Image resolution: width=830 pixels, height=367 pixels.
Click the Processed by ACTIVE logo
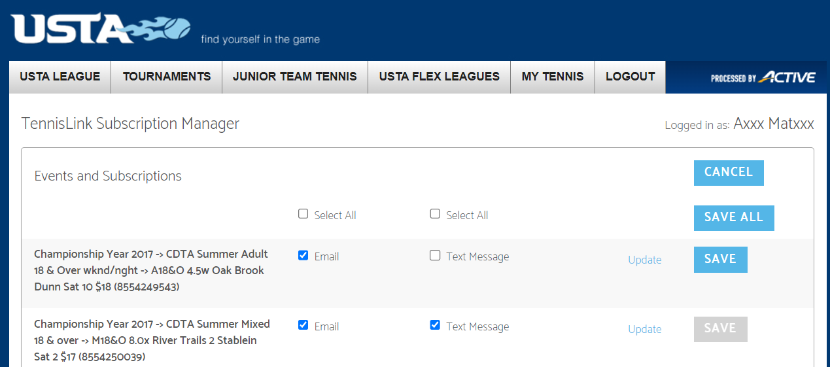(x=763, y=78)
